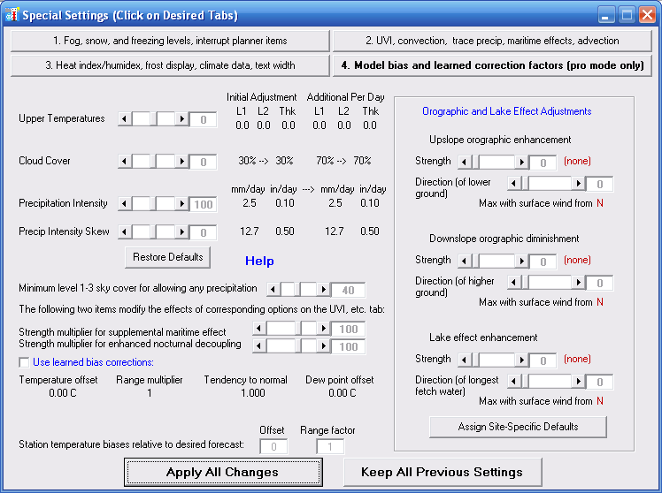662x493 pixels.
Task: Click left arrow of Upper Temperatures slider
Action: [124, 119]
